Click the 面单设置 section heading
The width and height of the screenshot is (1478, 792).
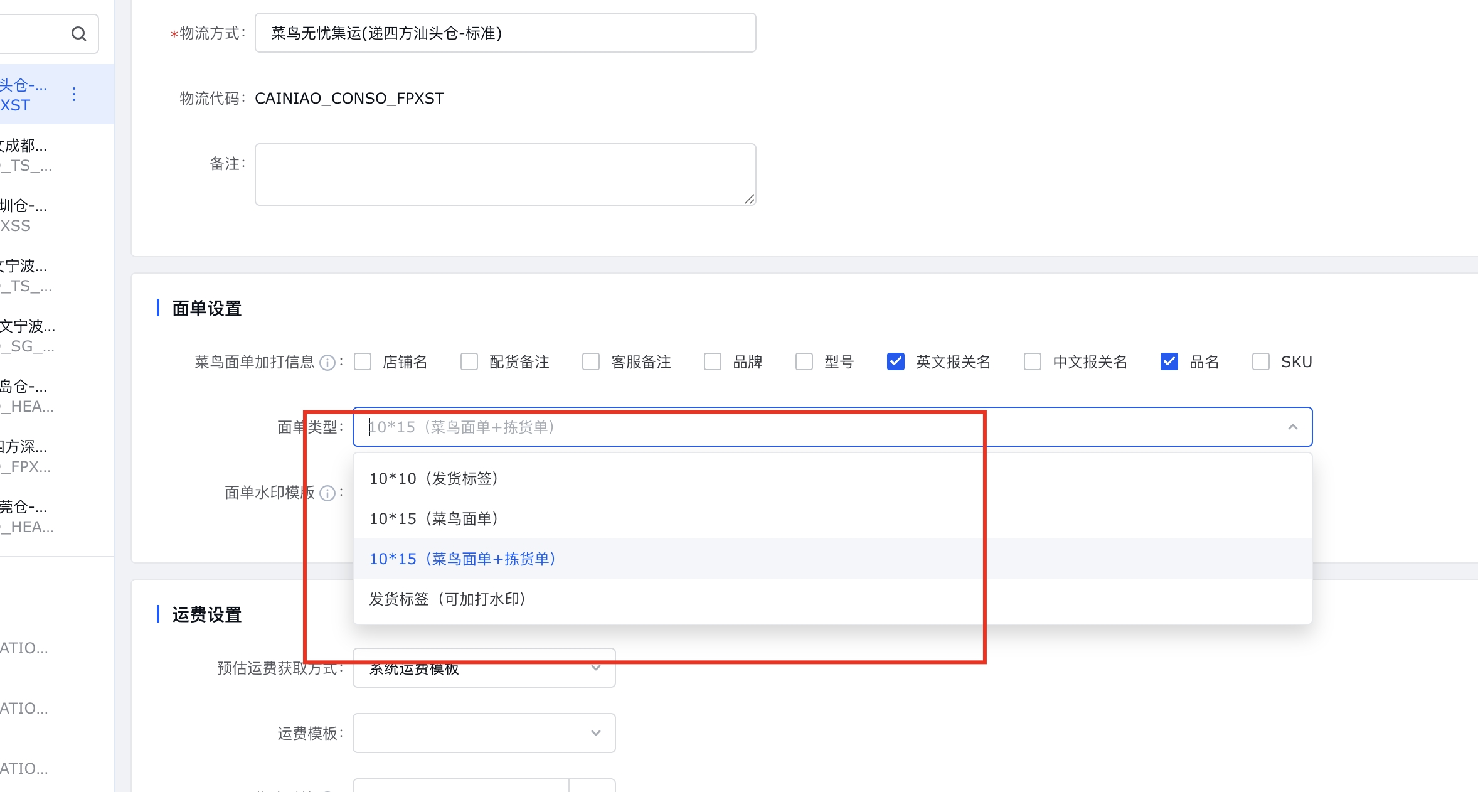tap(207, 309)
